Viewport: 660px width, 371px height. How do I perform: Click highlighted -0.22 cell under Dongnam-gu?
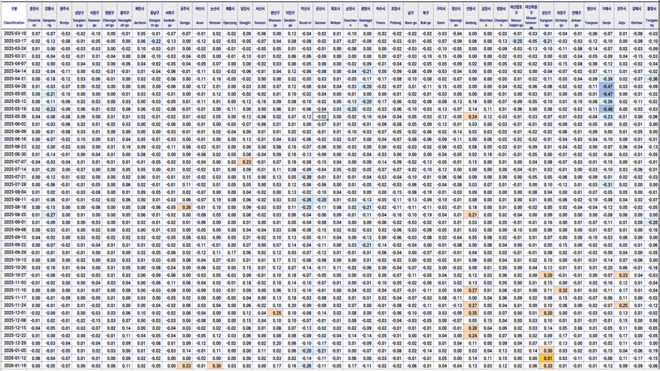[155, 41]
